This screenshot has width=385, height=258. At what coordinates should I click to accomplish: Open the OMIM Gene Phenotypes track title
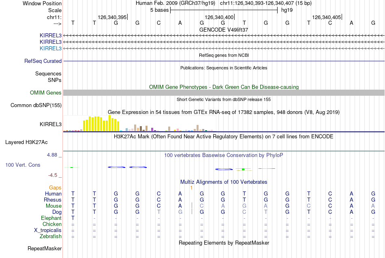pos(224,87)
